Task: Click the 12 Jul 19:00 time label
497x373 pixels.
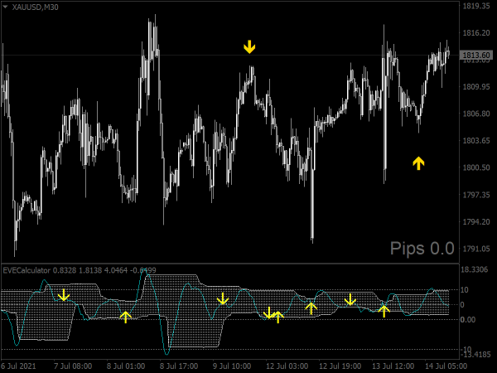Action: (340, 366)
